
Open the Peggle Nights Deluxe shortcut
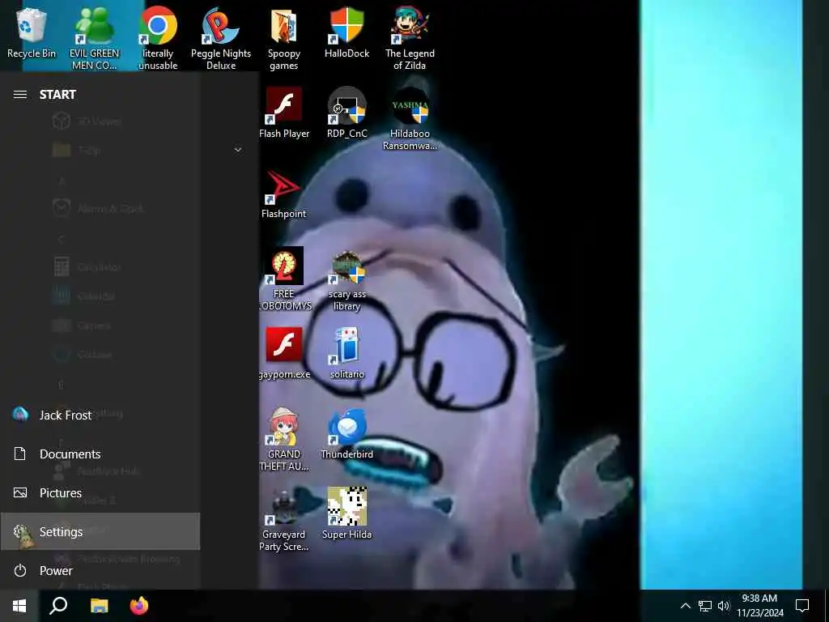pyautogui.click(x=221, y=38)
